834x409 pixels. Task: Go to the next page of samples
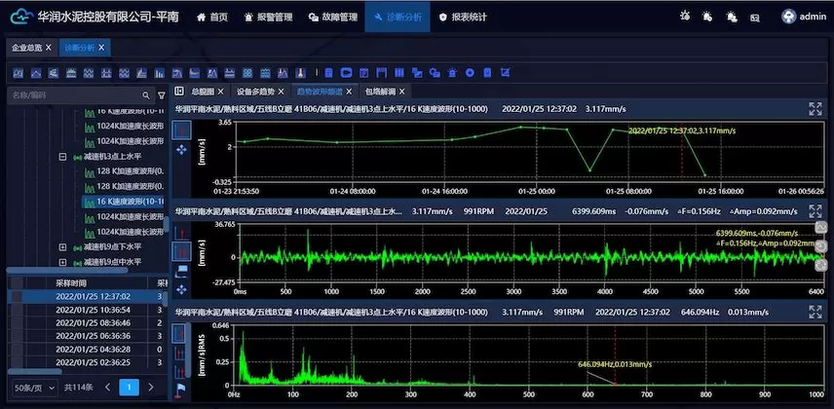point(150,388)
